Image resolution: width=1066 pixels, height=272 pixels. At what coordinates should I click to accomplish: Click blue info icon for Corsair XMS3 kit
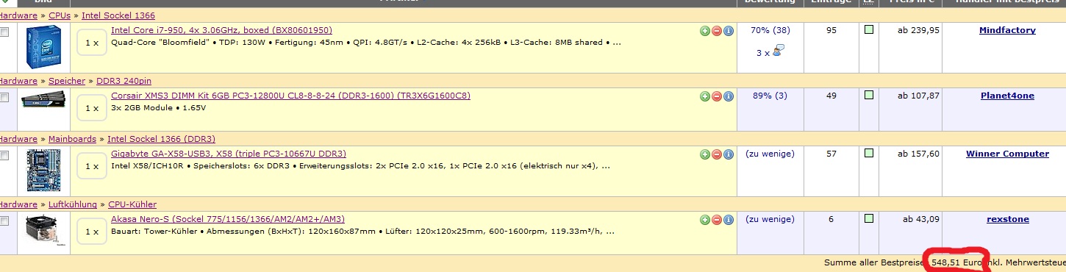pos(729,96)
